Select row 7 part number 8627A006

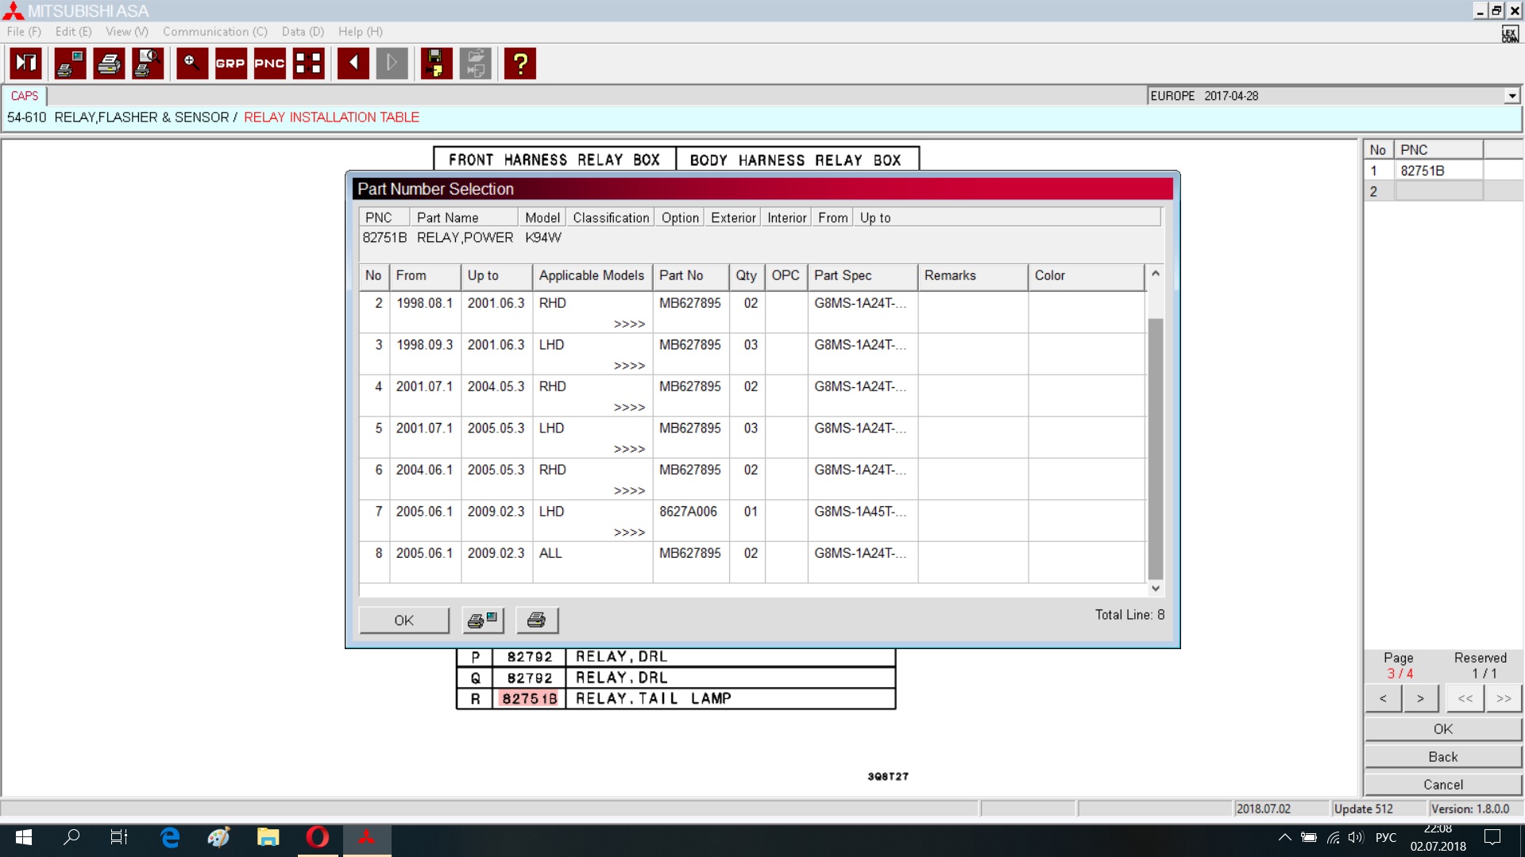pyautogui.click(x=688, y=512)
